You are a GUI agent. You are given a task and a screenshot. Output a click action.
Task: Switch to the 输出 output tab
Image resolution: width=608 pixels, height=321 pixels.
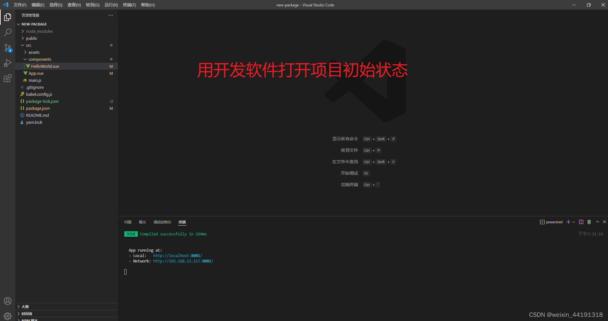(142, 222)
